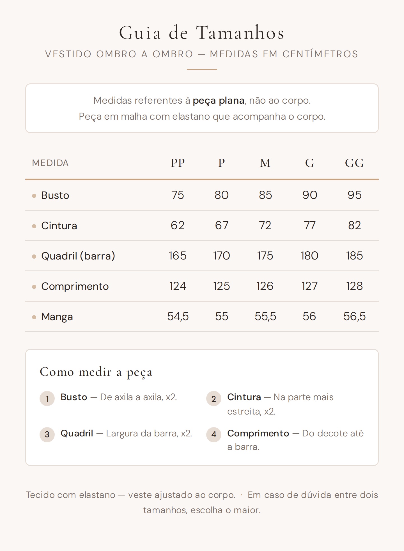This screenshot has height=551, width=404.
Task: Click the number 3 circle beside Quadril
Action: (47, 434)
